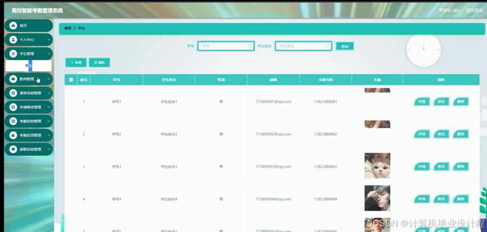The image size is (487, 232).
Task: Expand the 申请修改管理 chevron
Action: (49, 107)
